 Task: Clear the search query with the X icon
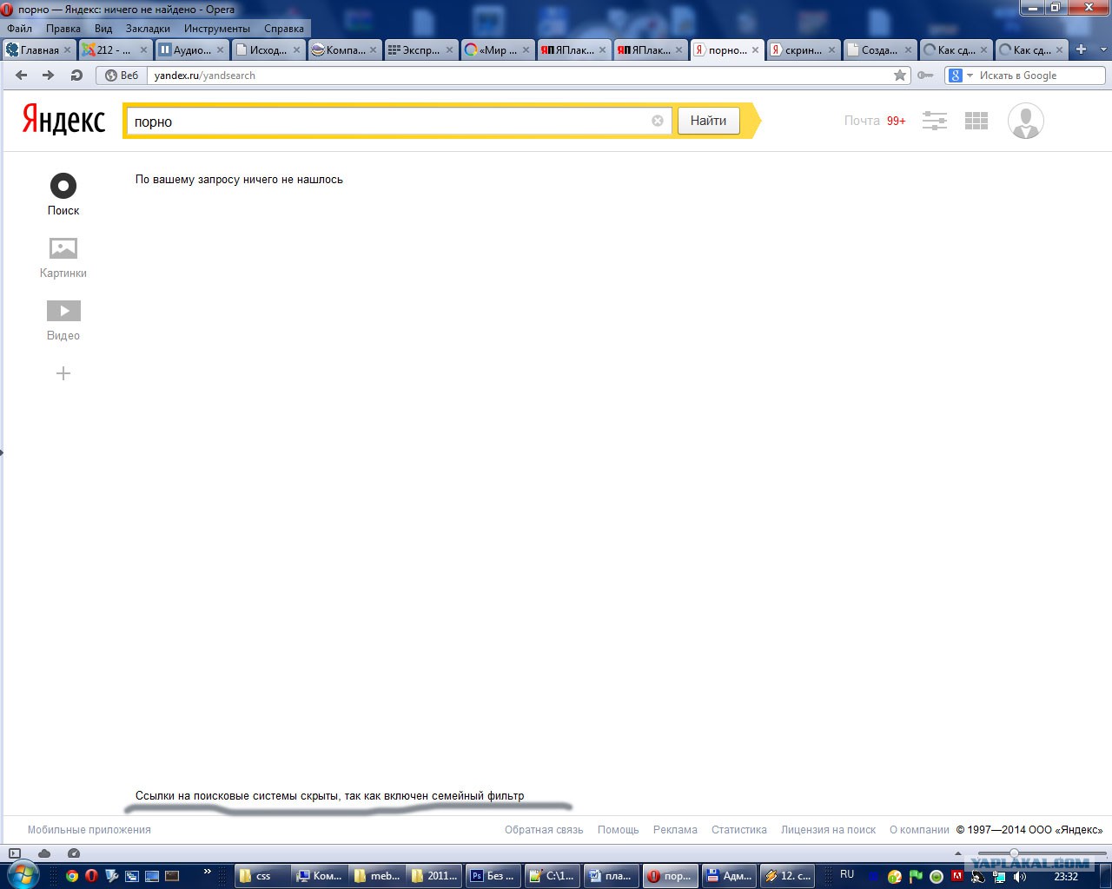pos(658,121)
